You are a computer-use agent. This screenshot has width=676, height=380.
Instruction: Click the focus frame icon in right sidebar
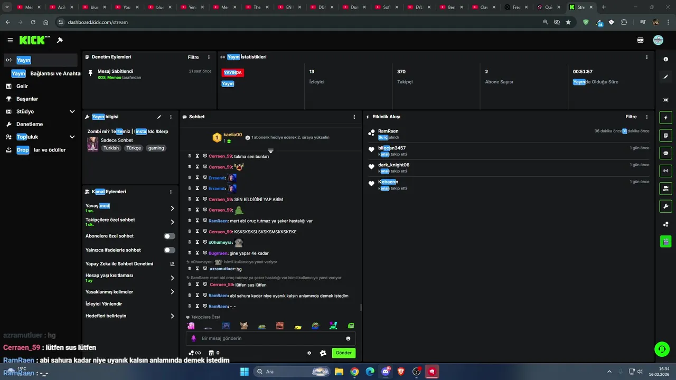pos(665,100)
